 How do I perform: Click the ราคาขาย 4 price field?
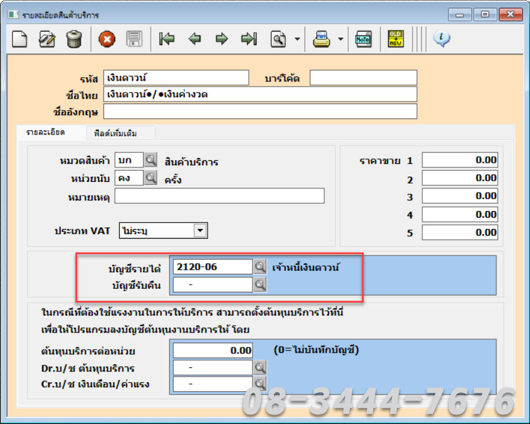click(459, 214)
